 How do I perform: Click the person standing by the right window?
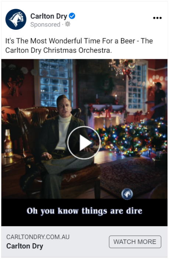pos(158,101)
